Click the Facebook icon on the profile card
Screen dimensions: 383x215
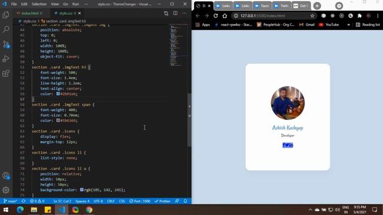(x=284, y=145)
